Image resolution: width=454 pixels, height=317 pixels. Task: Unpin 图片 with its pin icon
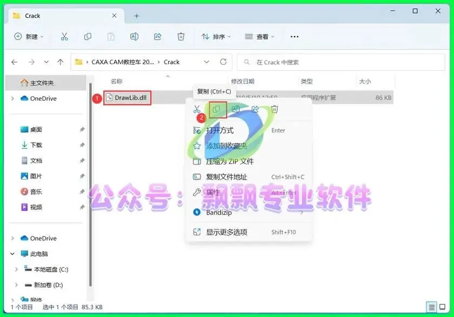coord(82,176)
